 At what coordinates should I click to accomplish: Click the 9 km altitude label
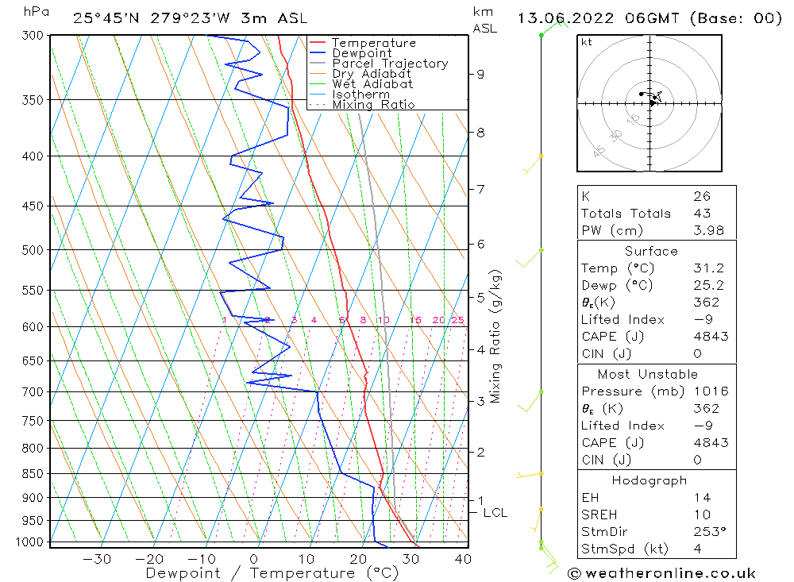coord(480,75)
